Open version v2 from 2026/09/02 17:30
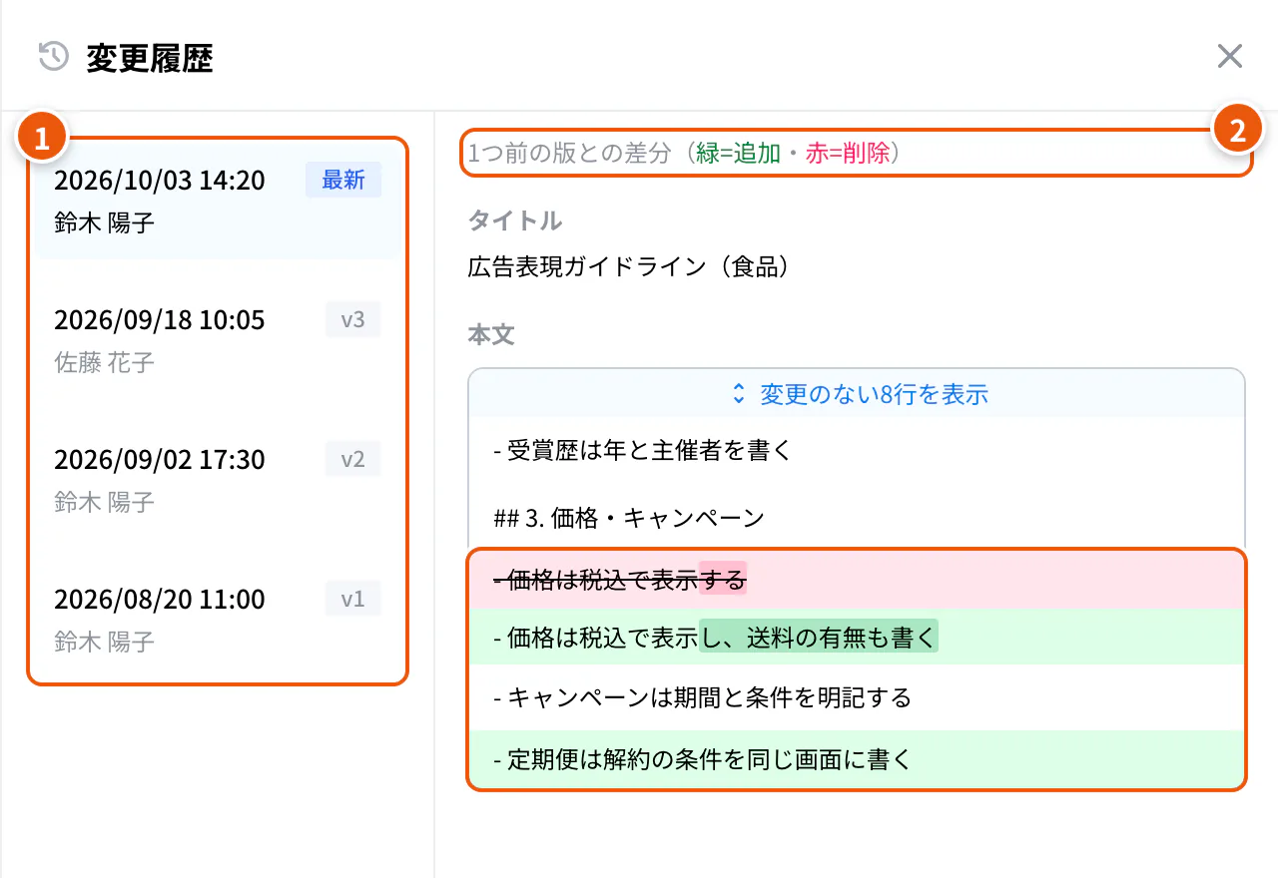This screenshot has width=1278, height=878. click(x=218, y=479)
